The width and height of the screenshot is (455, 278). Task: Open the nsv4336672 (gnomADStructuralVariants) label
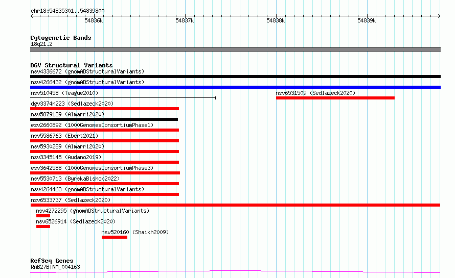click(87, 71)
